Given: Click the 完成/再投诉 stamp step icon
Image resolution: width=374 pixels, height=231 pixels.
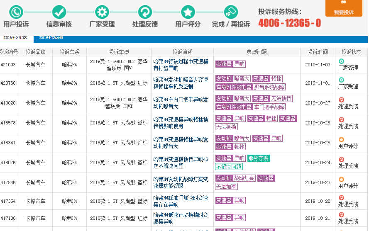Looking at the screenshot, I should (x=231, y=12).
